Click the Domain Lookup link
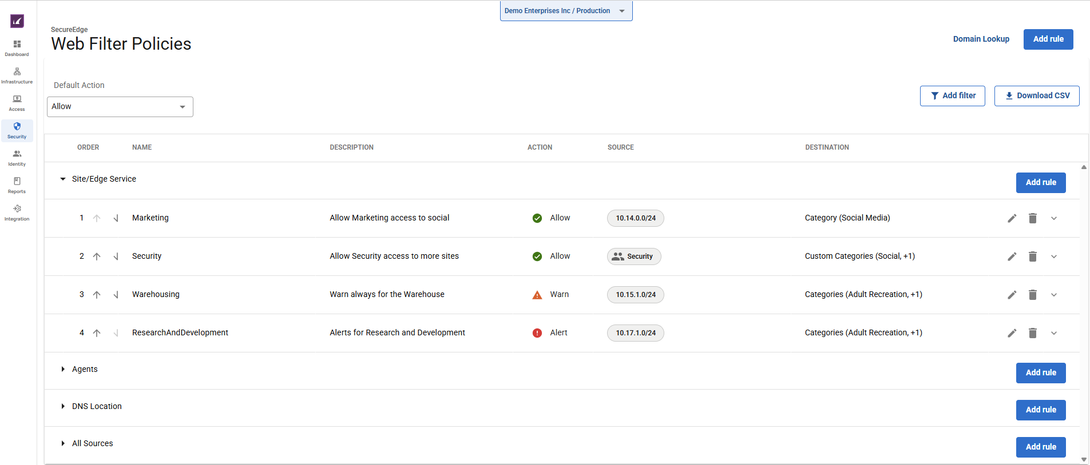 click(981, 39)
